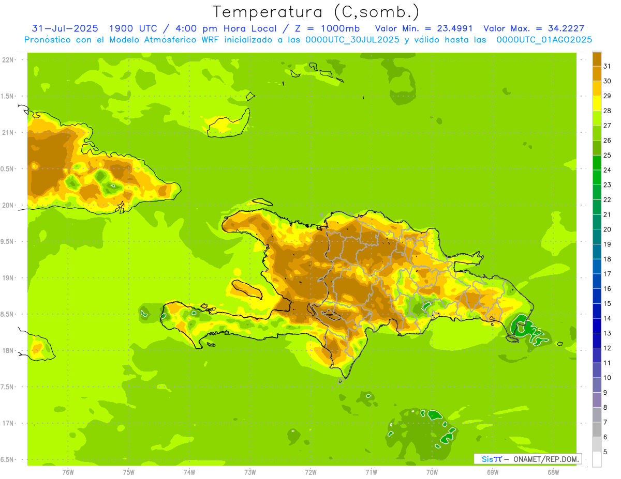Click the legend value 28
The image size is (621, 479).
pyautogui.click(x=607, y=111)
